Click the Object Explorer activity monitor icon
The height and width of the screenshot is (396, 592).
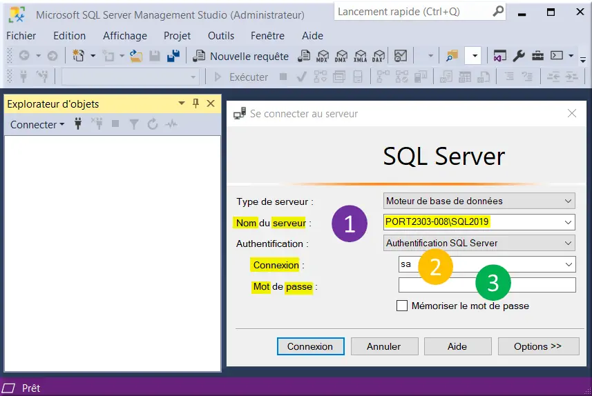171,123
